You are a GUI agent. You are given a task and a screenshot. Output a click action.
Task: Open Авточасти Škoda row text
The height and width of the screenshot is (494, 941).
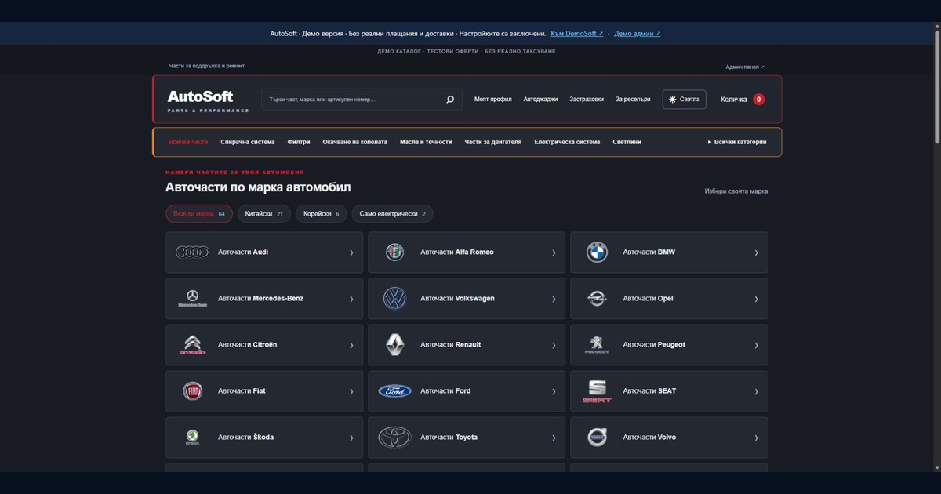pyautogui.click(x=245, y=438)
